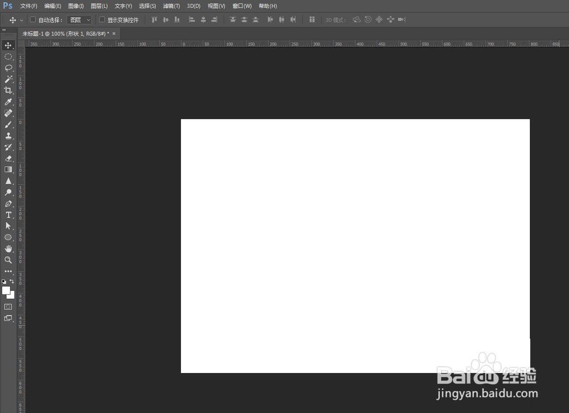This screenshot has height=413, width=569.
Task: Distribute bottom edges of layers
Action: pos(256,20)
